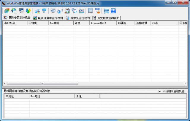
Task: Click the colorful people group icon
Action: [28, 11]
